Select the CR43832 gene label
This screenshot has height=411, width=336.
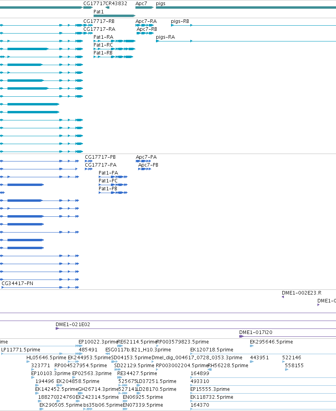click(x=116, y=4)
